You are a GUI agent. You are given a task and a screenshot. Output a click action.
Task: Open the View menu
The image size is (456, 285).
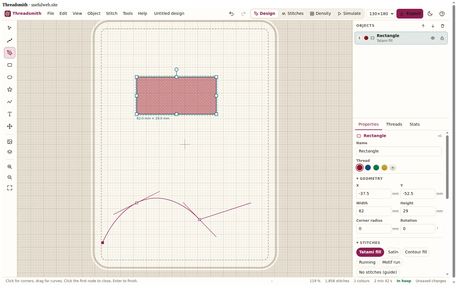tap(77, 13)
